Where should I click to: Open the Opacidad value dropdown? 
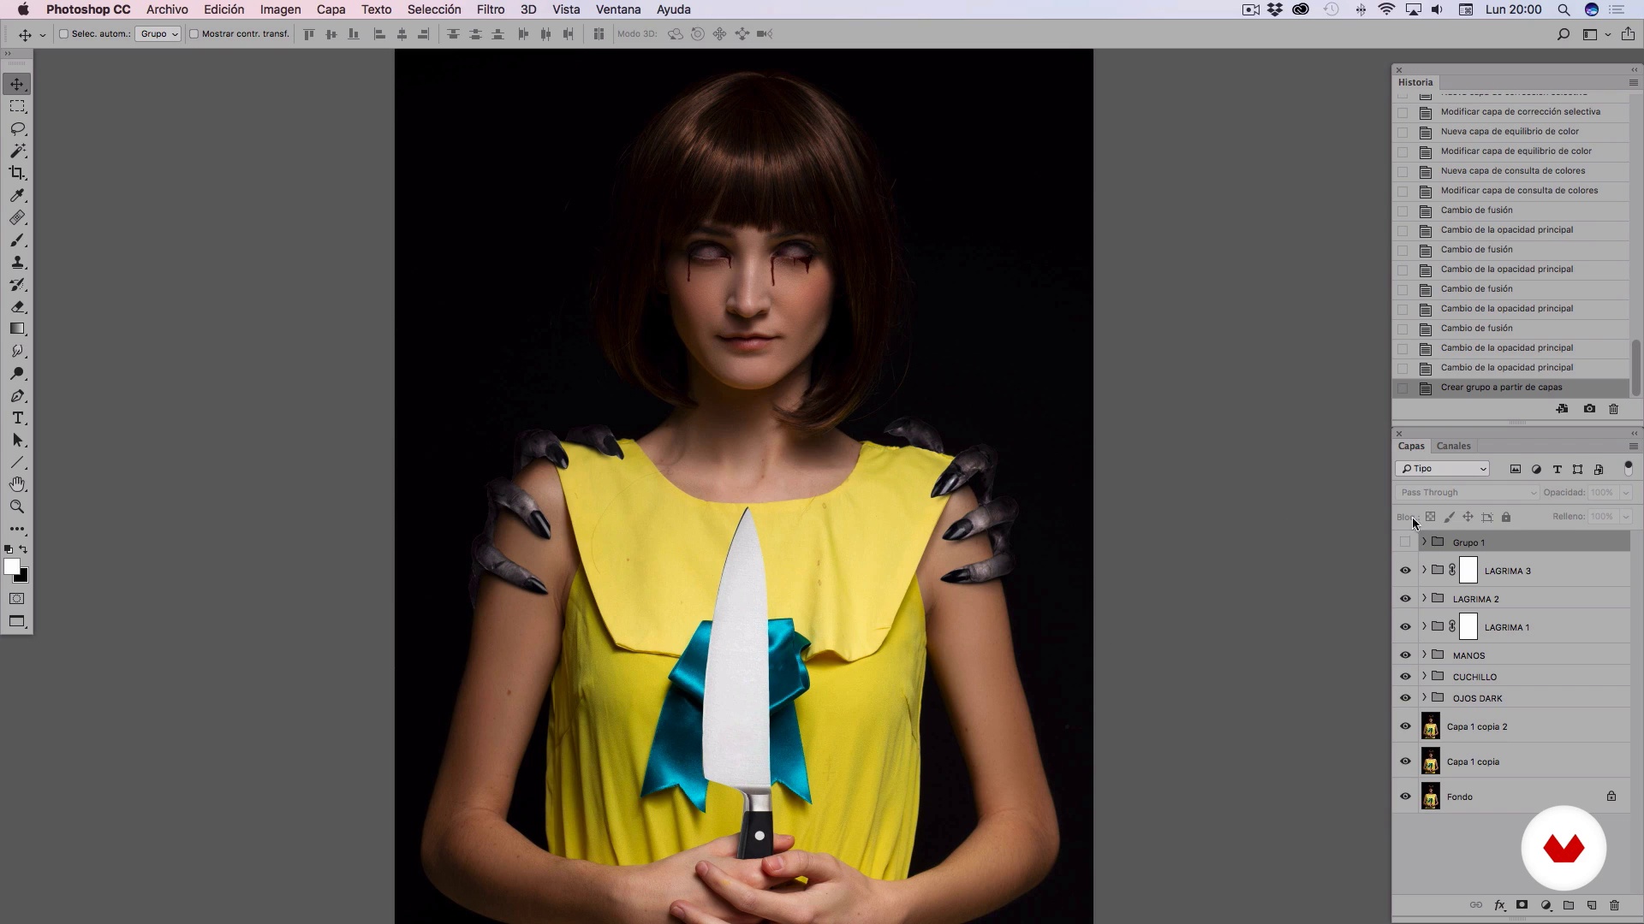click(x=1626, y=493)
